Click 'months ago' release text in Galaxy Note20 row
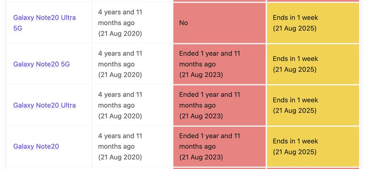367x169 pixels. pyautogui.click(x=117, y=147)
